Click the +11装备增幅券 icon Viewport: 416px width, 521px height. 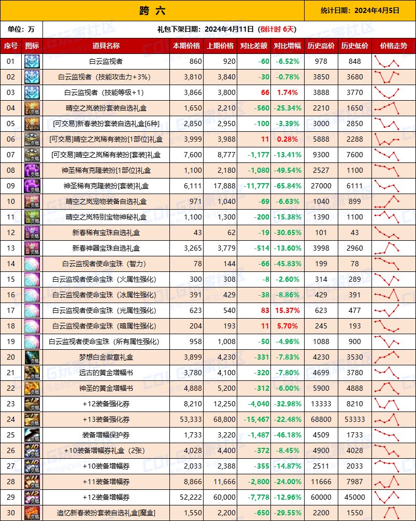tap(32, 482)
